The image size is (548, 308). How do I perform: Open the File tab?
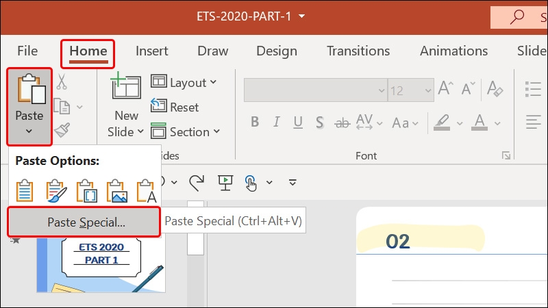pyautogui.click(x=27, y=51)
